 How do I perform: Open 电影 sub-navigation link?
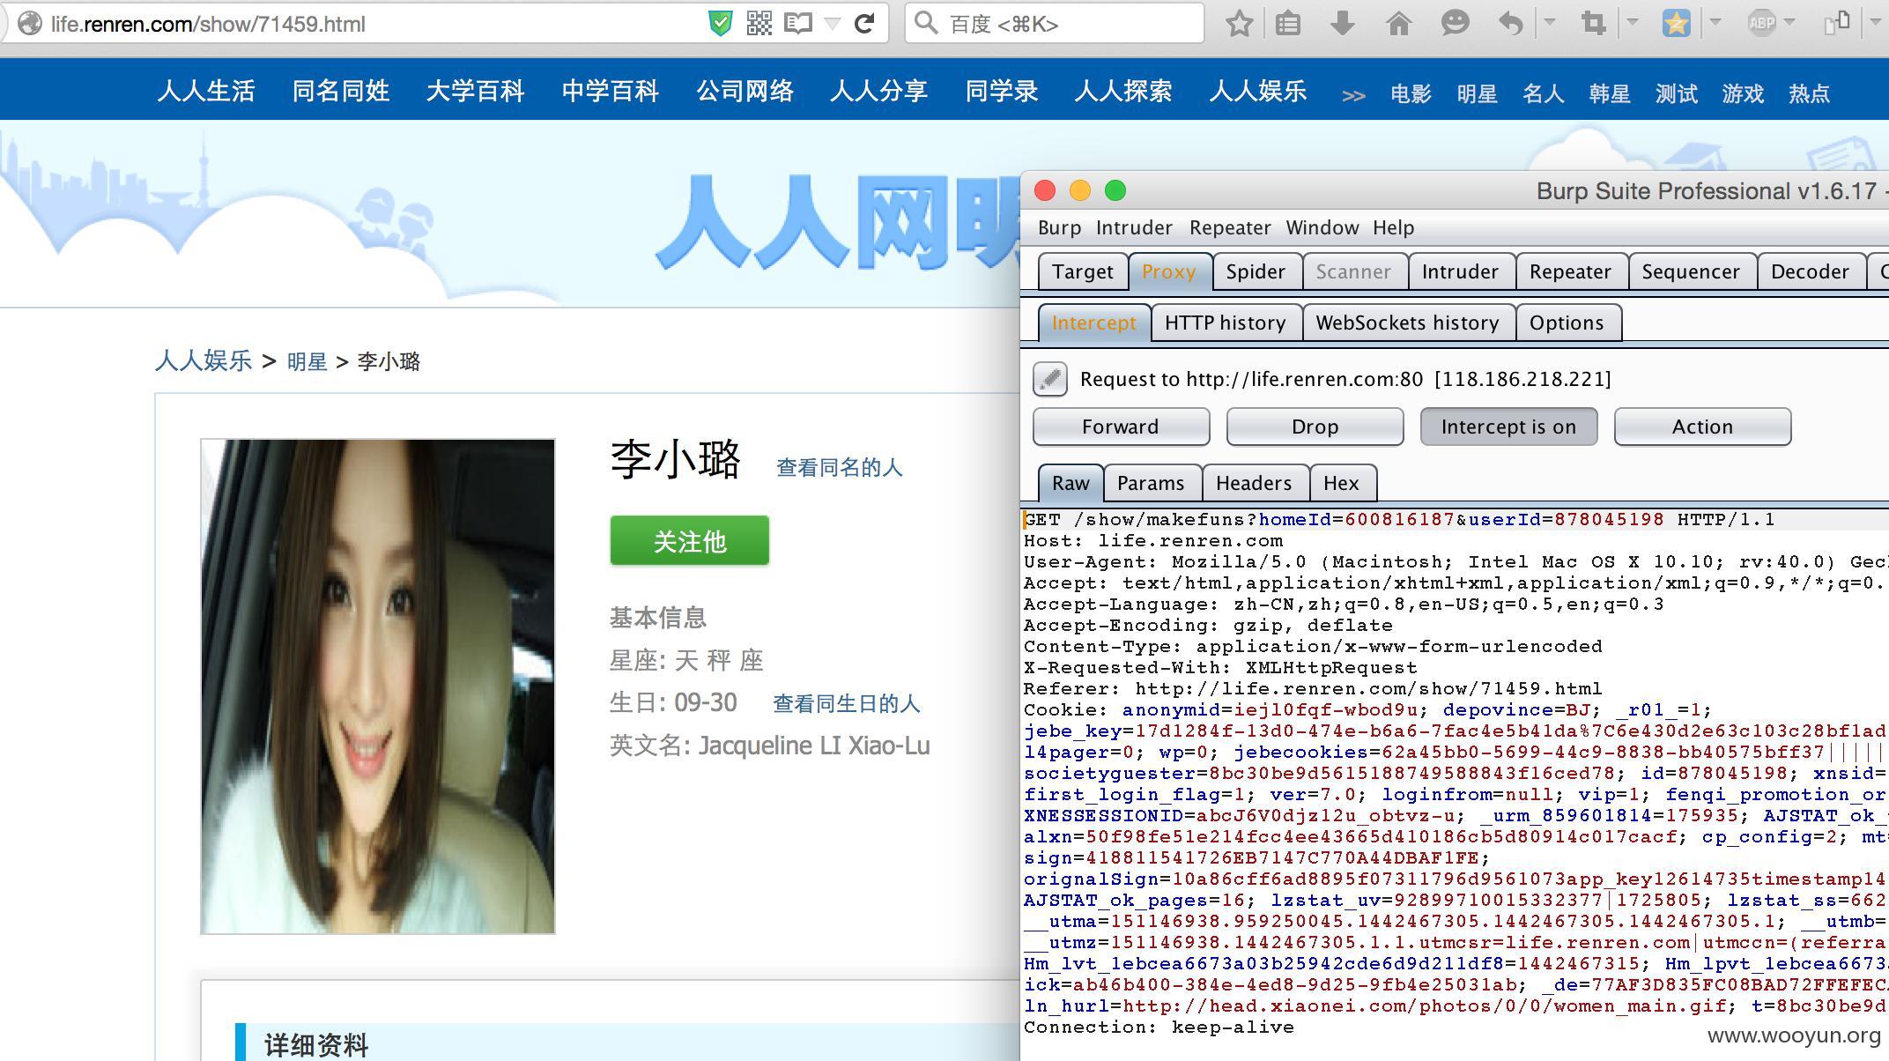pyautogui.click(x=1411, y=93)
